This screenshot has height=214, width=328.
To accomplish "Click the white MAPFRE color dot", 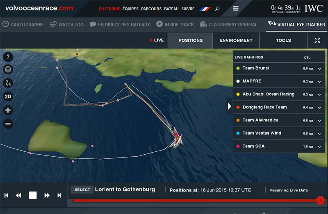I will click(238, 81).
